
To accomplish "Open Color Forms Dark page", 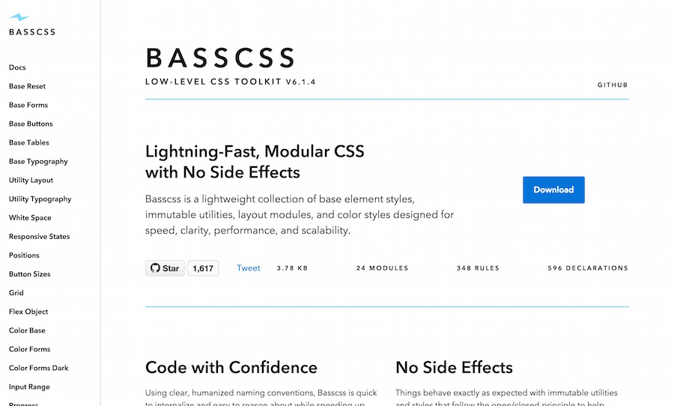I will 39,368.
